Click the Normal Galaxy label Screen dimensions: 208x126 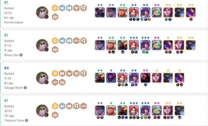coord(14,22)
